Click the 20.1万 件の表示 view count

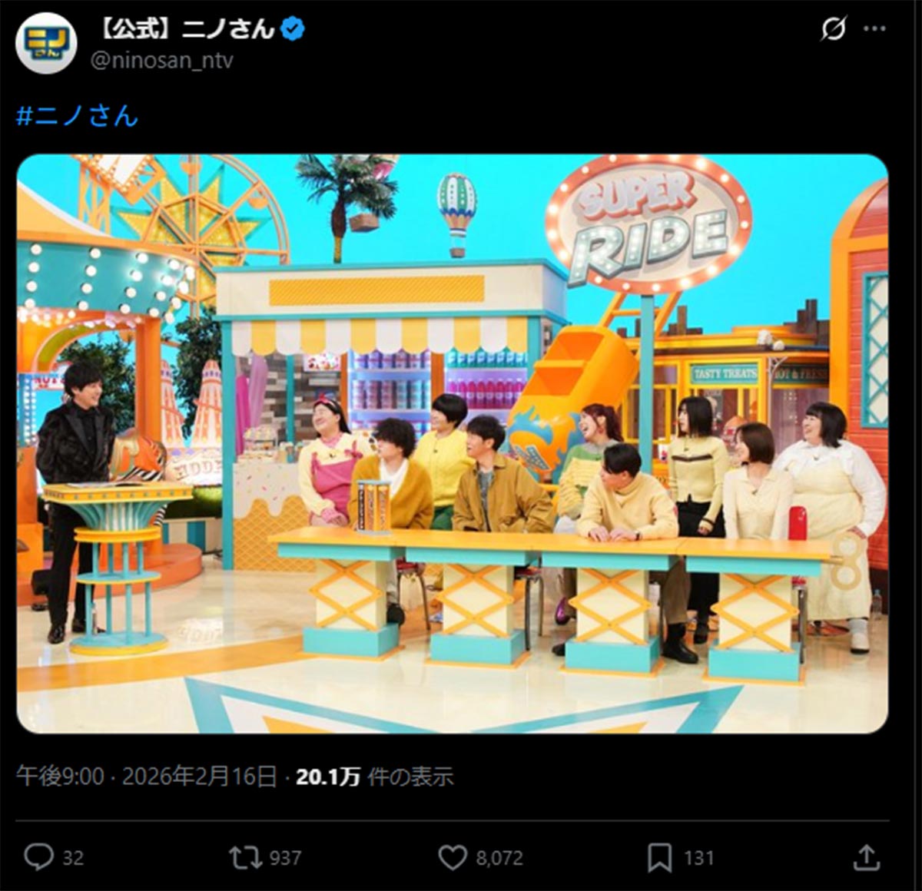tap(374, 777)
